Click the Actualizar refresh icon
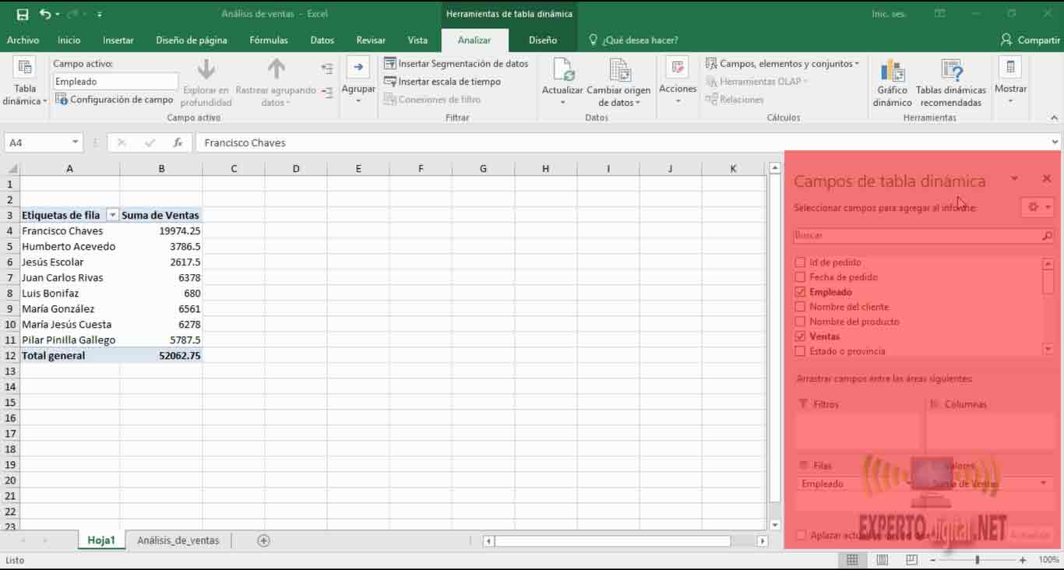1064x570 pixels. tap(562, 72)
